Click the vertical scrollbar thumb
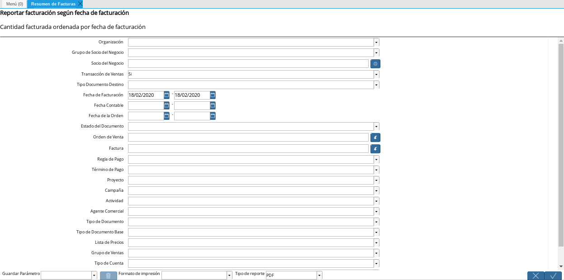This screenshot has width=564, height=280. pyautogui.click(x=561, y=145)
